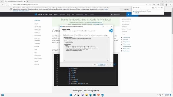173x97 pixels.
Task: Expand the LANGUAGES docs section
Action: coord(38,36)
